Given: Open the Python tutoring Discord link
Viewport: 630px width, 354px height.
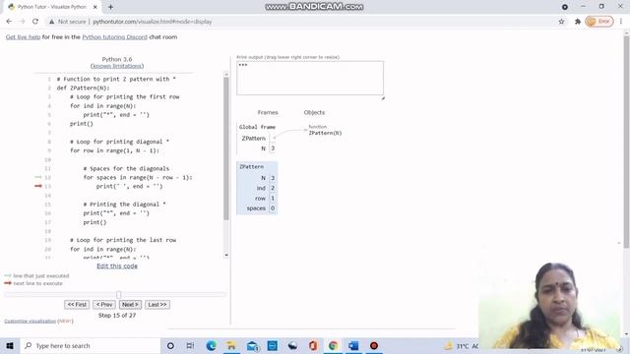Looking at the screenshot, I should [114, 37].
